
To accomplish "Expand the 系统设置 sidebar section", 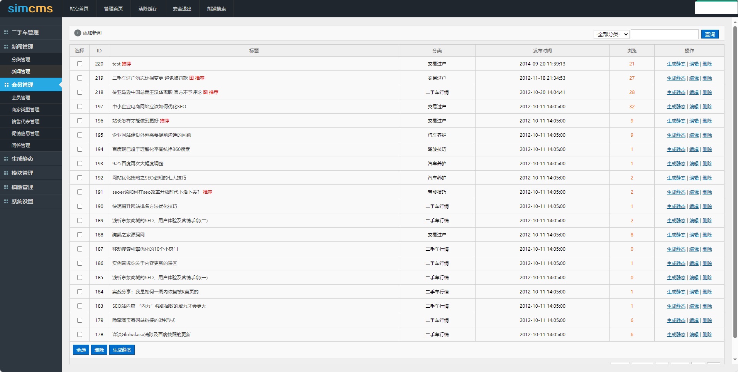I will click(x=22, y=201).
